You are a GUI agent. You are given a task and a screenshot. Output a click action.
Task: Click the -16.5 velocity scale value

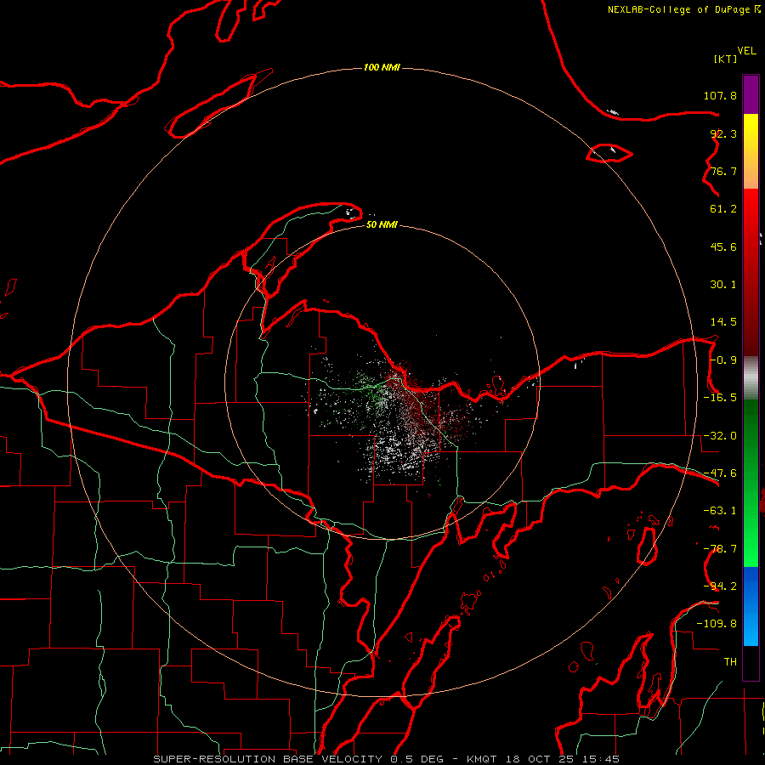click(x=720, y=398)
